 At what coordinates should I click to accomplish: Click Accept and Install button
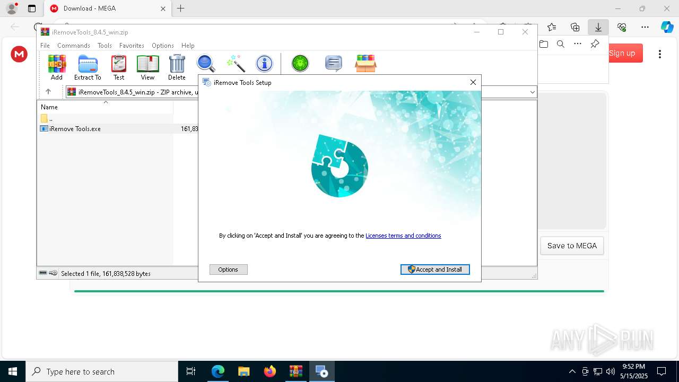tap(435, 270)
